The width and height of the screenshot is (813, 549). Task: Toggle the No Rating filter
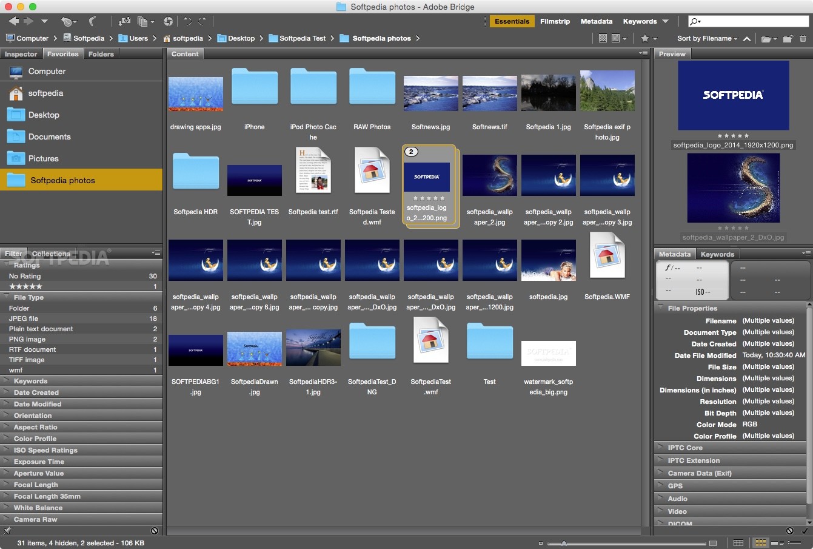pos(27,275)
